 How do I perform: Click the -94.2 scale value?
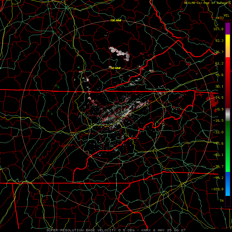point(218,178)
